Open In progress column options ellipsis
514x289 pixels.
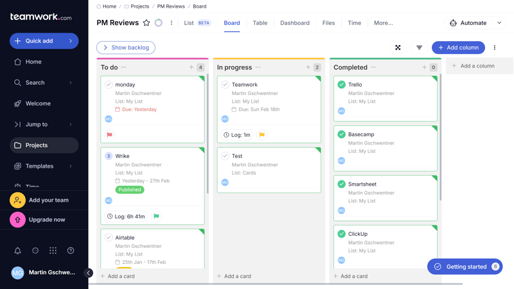click(258, 67)
